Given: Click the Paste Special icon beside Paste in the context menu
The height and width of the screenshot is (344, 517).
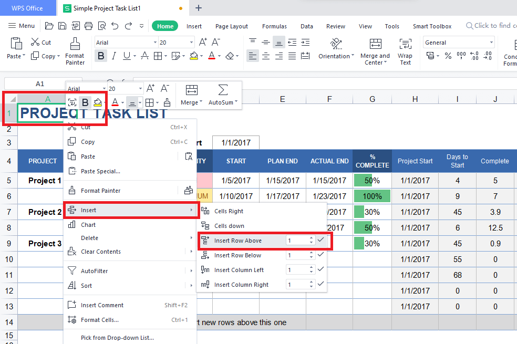Looking at the screenshot, I should coord(189,157).
